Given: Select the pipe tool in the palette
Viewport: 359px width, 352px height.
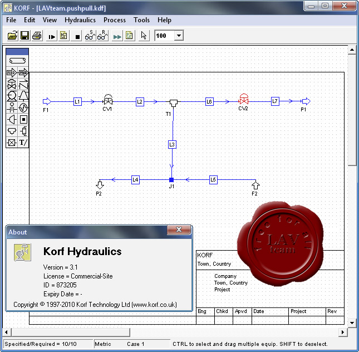Looking at the screenshot, I should coord(17,61).
